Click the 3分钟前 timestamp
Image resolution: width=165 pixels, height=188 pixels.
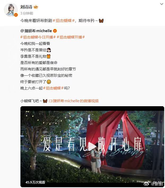click(x=27, y=13)
